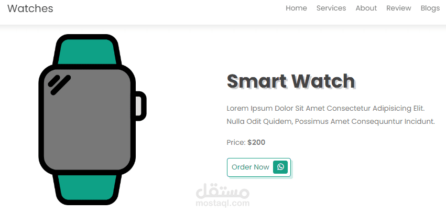446x212 pixels.
Task: Click the mostaql.com watermark logo
Action: (222, 195)
